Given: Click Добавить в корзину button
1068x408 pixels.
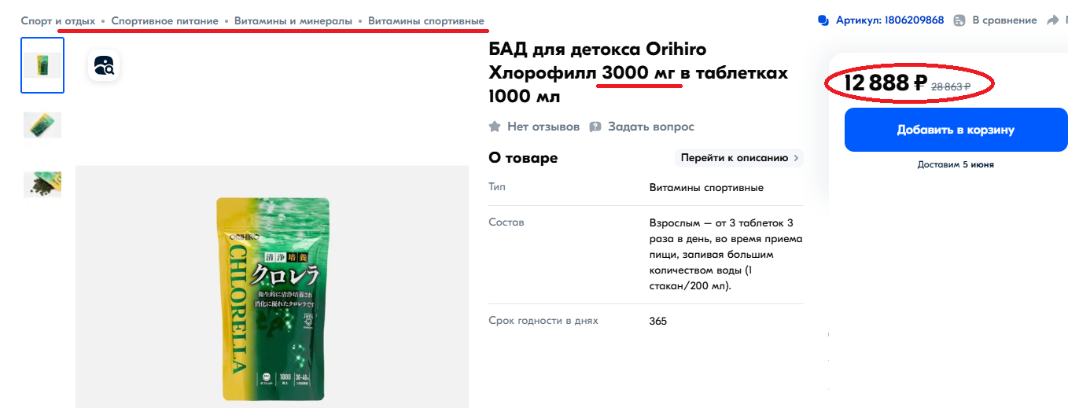Looking at the screenshot, I should [956, 130].
